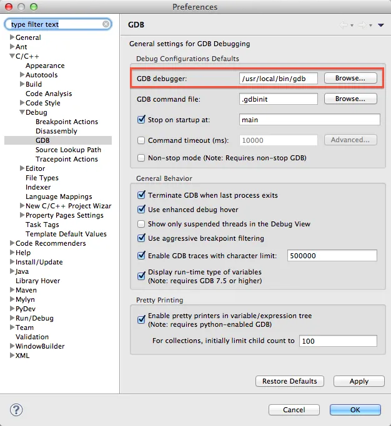Enable Command timeout (ms) checkbox
This screenshot has width=391, height=426.
tap(141, 140)
